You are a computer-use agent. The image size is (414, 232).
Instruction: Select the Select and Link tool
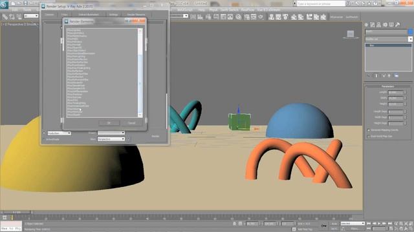(x=5, y=17)
